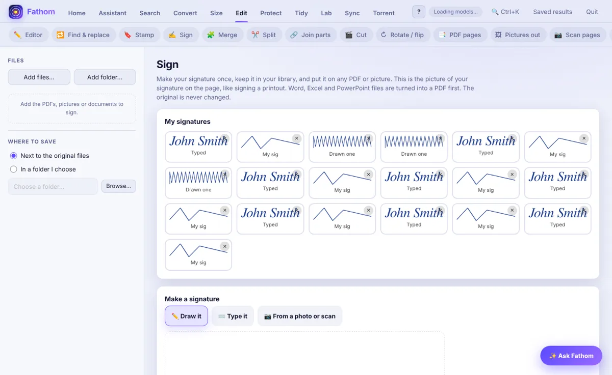Open the Sync tab
This screenshot has width=612, height=375.
[x=352, y=13]
